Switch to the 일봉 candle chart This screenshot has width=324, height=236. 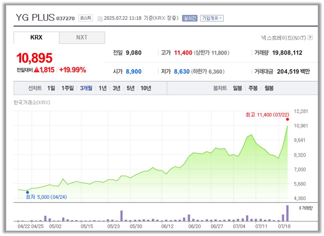click(237, 88)
